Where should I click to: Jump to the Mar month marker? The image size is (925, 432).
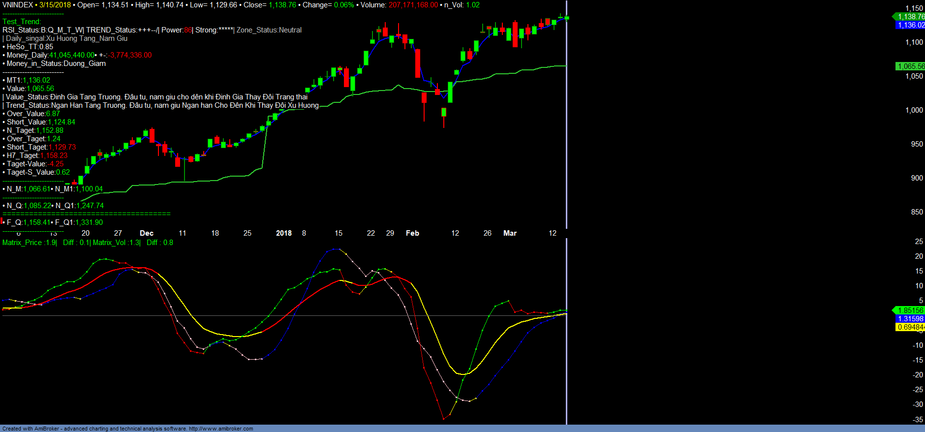(510, 233)
